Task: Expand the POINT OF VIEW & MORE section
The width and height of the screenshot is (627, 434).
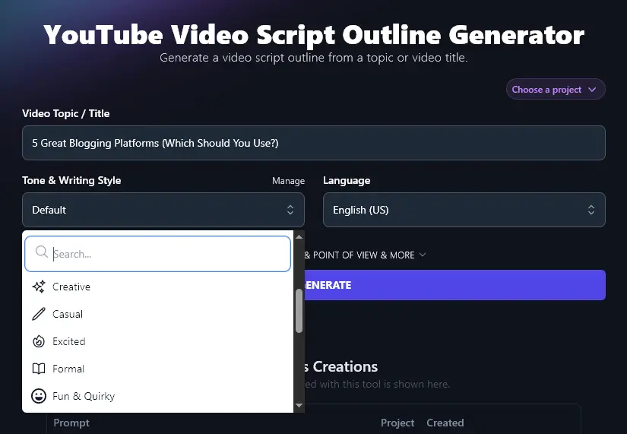Action: [x=365, y=255]
